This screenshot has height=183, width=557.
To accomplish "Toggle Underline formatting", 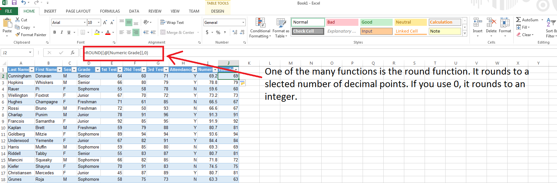I will point(69,32).
